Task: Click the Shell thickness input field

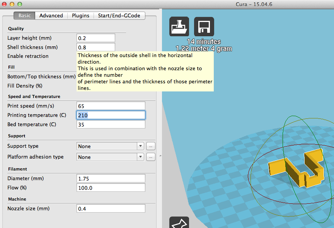Action: click(x=96, y=47)
